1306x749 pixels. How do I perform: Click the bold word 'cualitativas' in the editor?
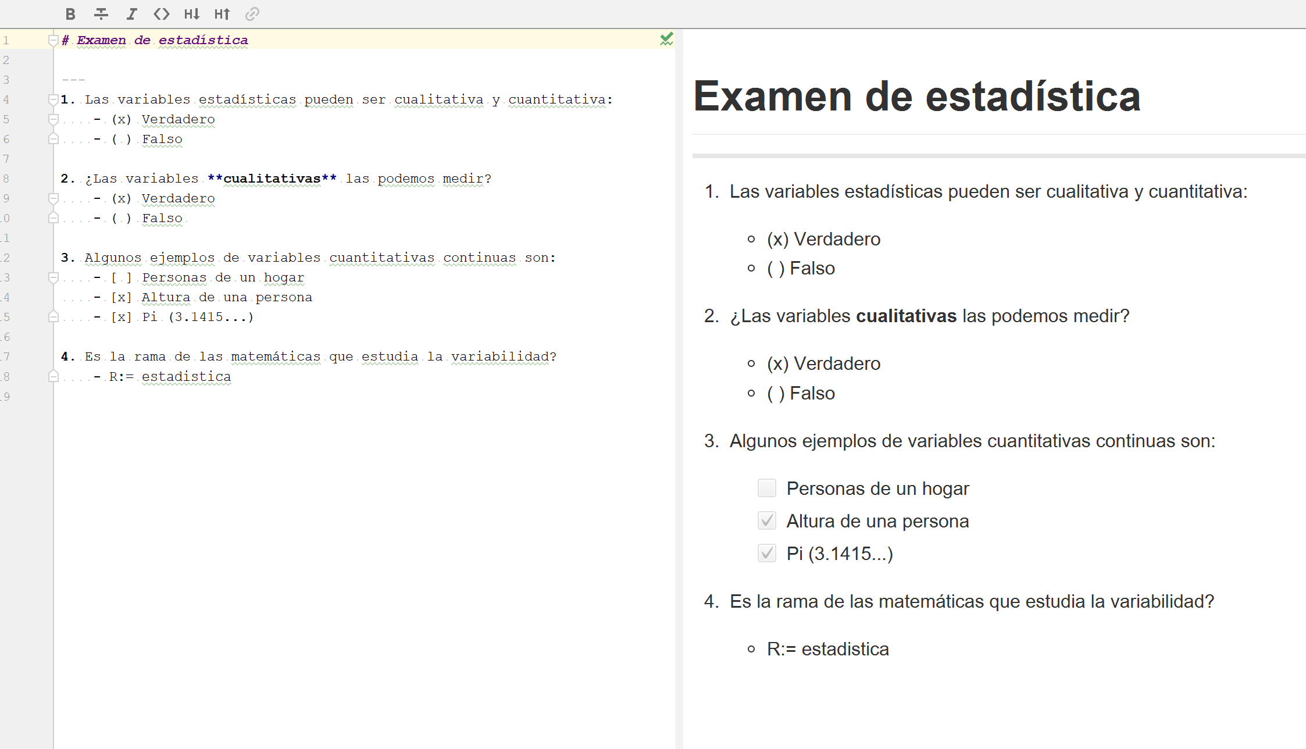272,179
